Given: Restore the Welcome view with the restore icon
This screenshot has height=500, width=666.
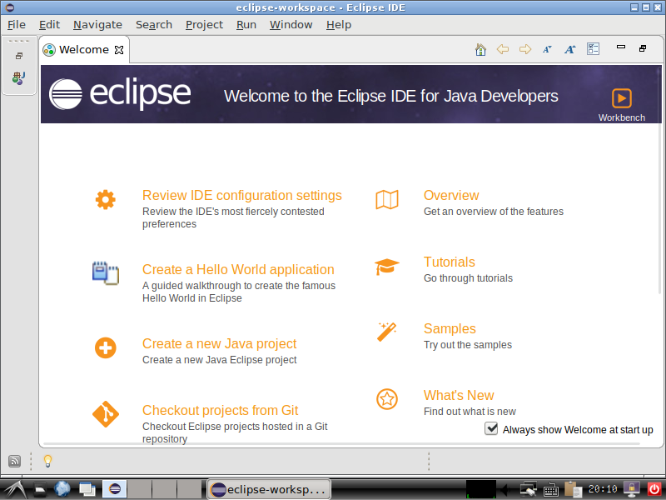Looking at the screenshot, I should (x=643, y=48).
